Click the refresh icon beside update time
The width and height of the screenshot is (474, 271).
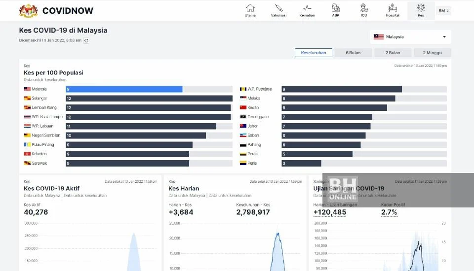click(x=86, y=41)
